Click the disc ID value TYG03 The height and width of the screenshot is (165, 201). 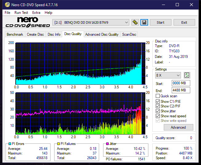[174, 51]
